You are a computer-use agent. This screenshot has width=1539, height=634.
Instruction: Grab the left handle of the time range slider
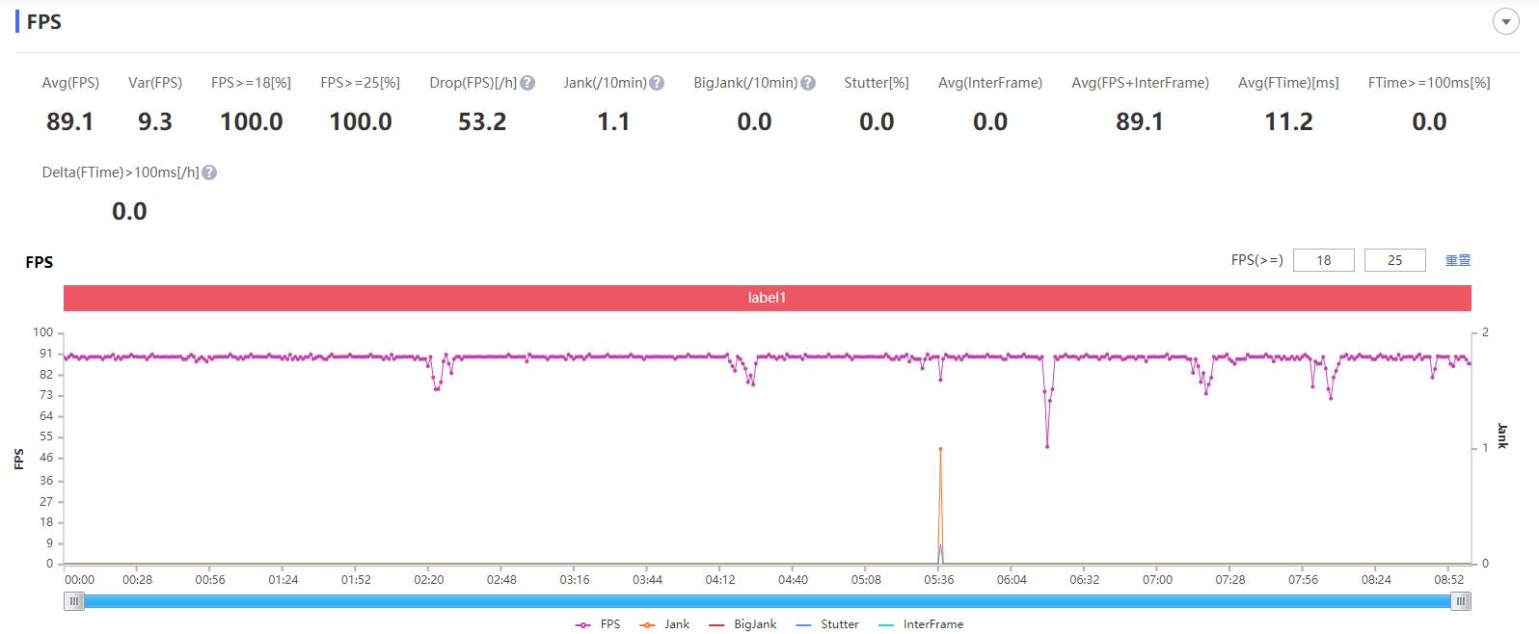tap(74, 601)
